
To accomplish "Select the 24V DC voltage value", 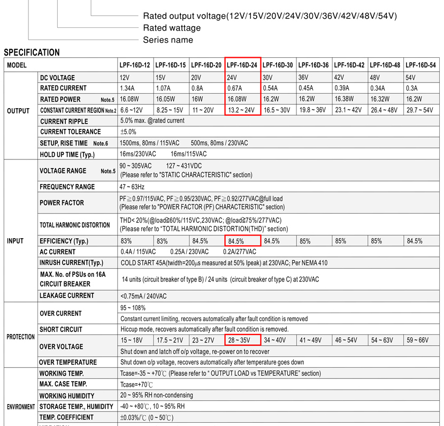I will [x=232, y=78].
